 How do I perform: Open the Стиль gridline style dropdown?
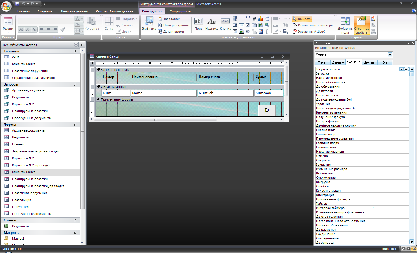(x=125, y=25)
